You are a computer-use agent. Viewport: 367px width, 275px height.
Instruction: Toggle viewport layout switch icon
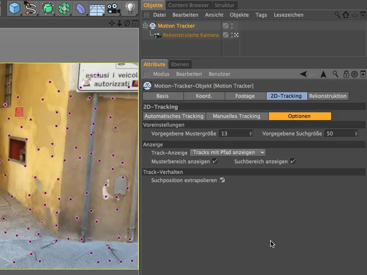[x=135, y=23]
